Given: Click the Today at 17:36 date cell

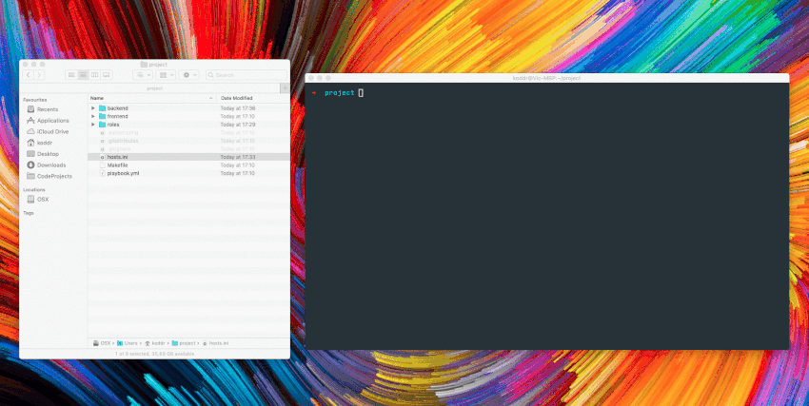Looking at the screenshot, I should click(x=238, y=108).
